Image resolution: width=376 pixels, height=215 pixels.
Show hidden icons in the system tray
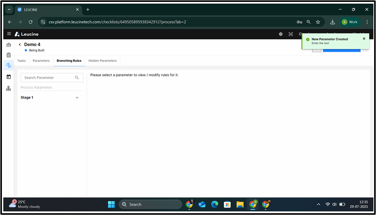(318, 204)
